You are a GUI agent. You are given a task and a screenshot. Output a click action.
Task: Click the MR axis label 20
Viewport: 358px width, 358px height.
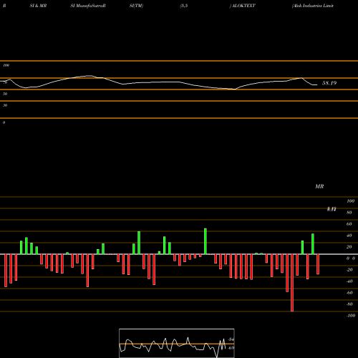point(349,247)
